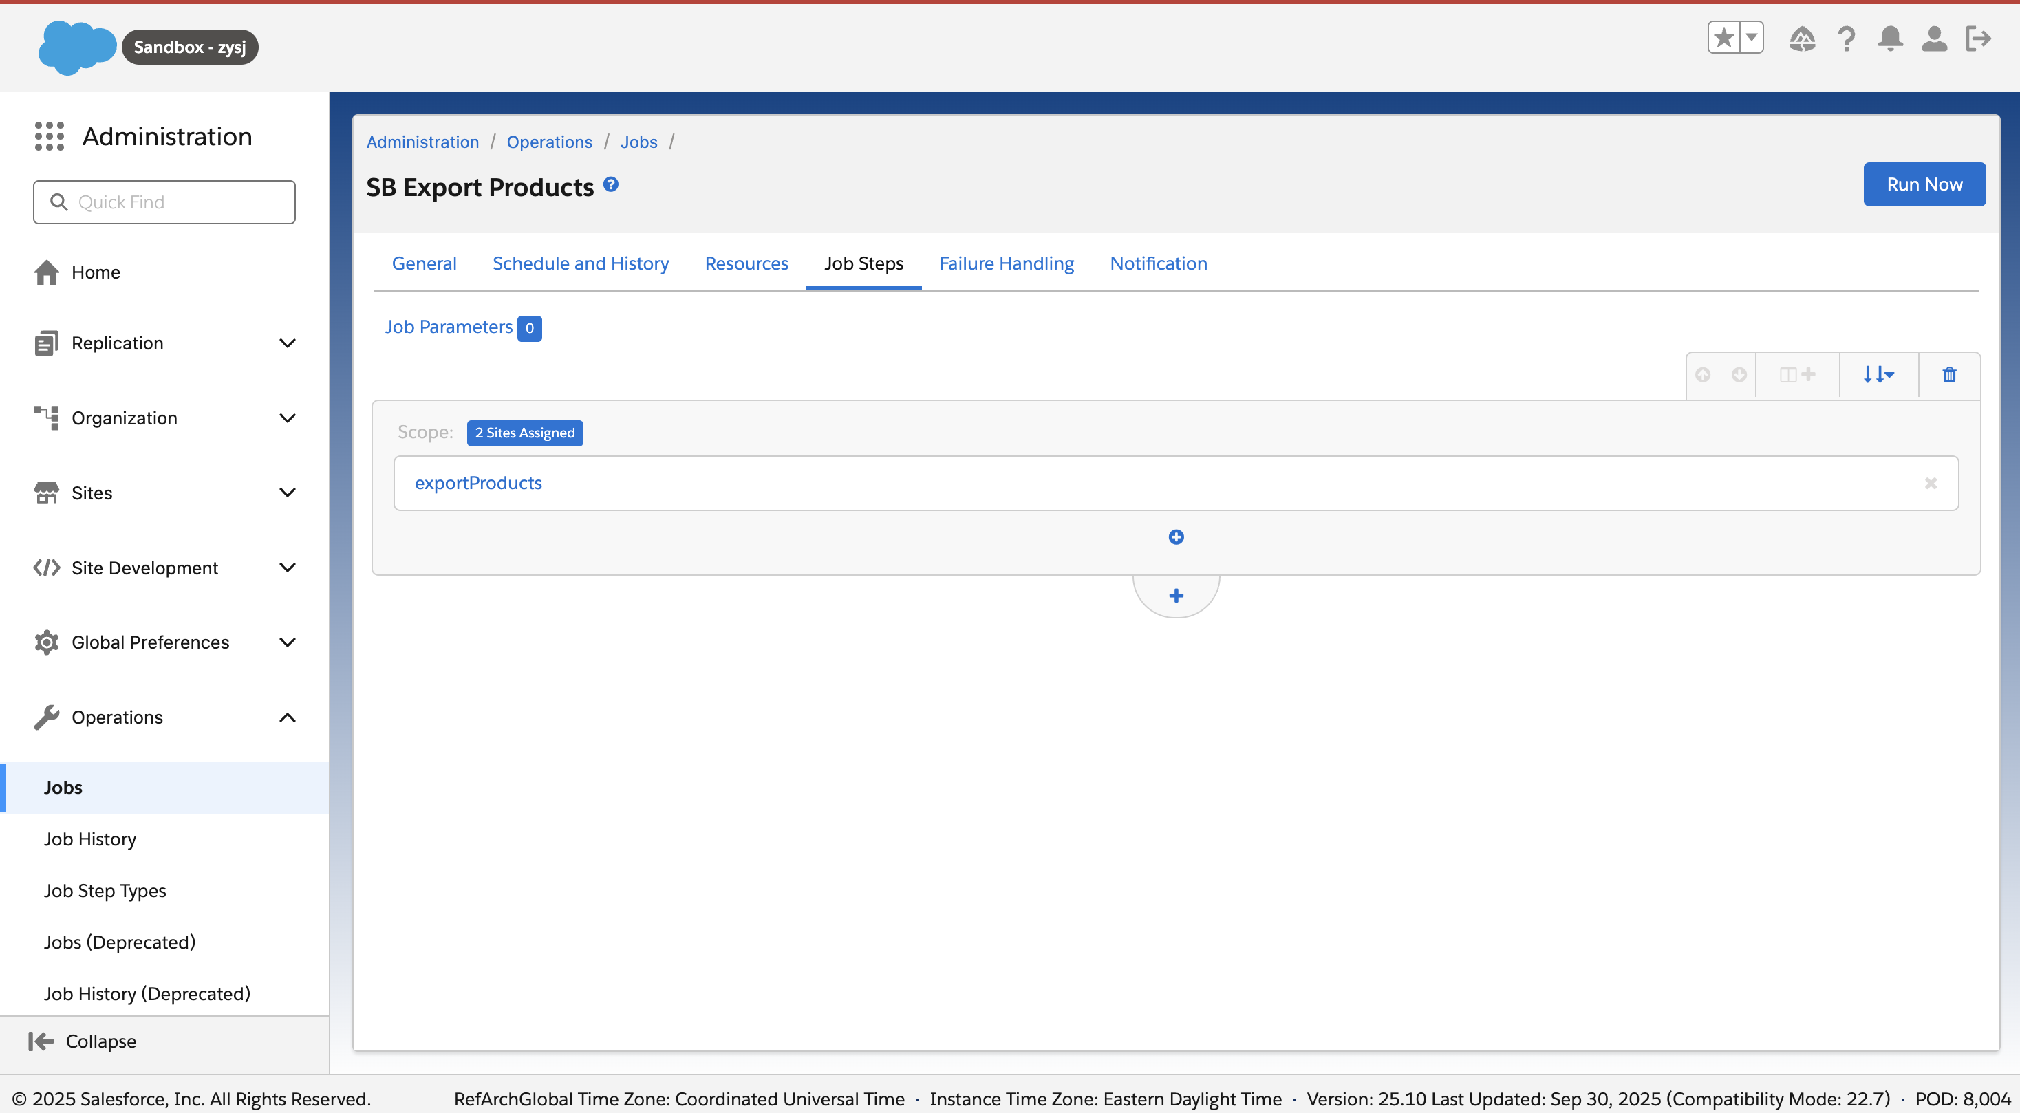Screen dimensions: 2020x1113
Task: Open the Failure Handling tab
Action: [x=1006, y=263]
